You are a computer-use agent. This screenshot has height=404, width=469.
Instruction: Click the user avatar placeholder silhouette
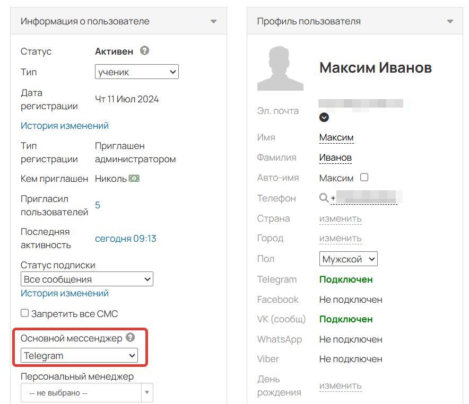[280, 68]
